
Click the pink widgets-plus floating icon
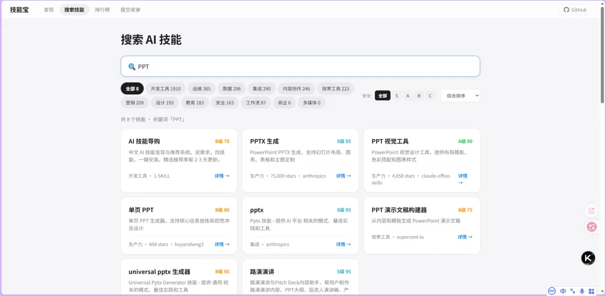591,210
